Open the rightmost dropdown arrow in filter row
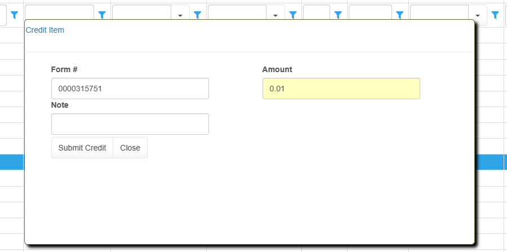507x252 pixels. pyautogui.click(x=478, y=15)
